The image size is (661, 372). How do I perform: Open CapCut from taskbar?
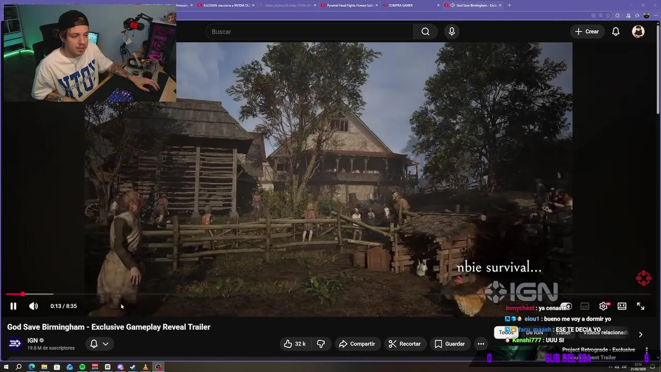(x=107, y=367)
